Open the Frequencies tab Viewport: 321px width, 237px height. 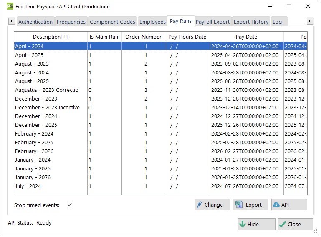click(71, 22)
